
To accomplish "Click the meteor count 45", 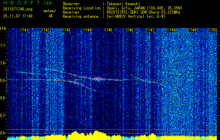I will [x=51, y=16].
